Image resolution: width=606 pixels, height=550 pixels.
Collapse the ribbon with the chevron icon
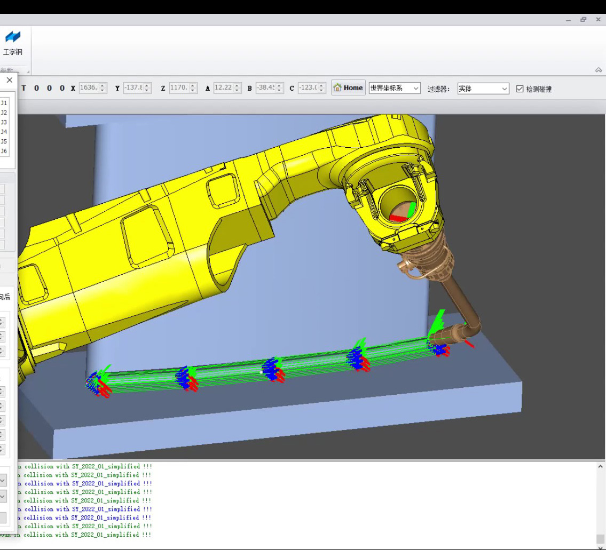(x=599, y=70)
